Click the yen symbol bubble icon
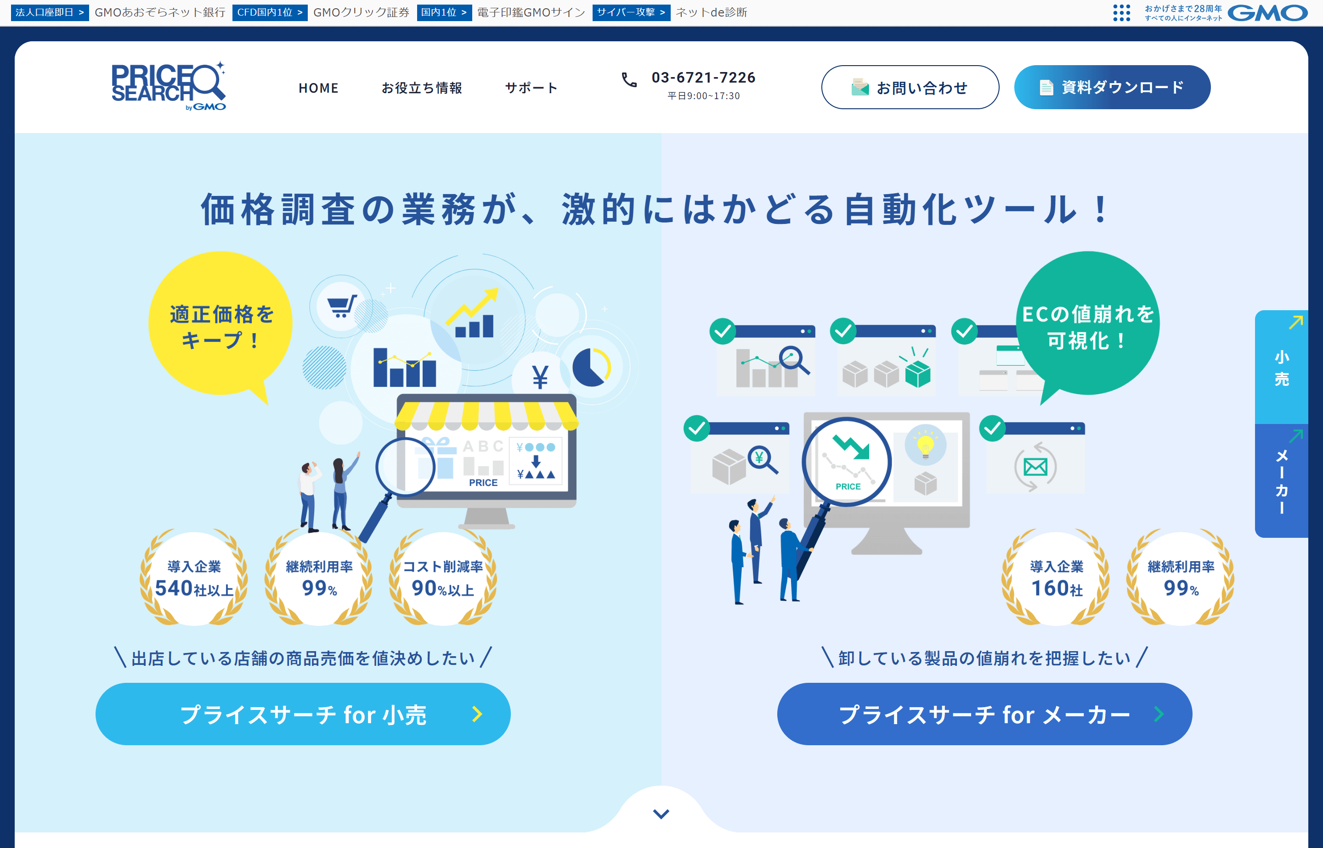The width and height of the screenshot is (1323, 848). 540,377
